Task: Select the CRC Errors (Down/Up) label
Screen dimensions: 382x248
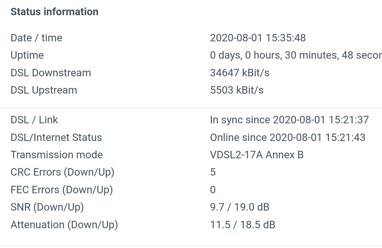Action: click(x=62, y=172)
